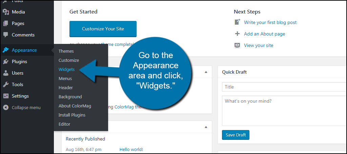Viewport: 347px width, 154px height.
Task: Click the Plugins plug icon
Action: 6,62
